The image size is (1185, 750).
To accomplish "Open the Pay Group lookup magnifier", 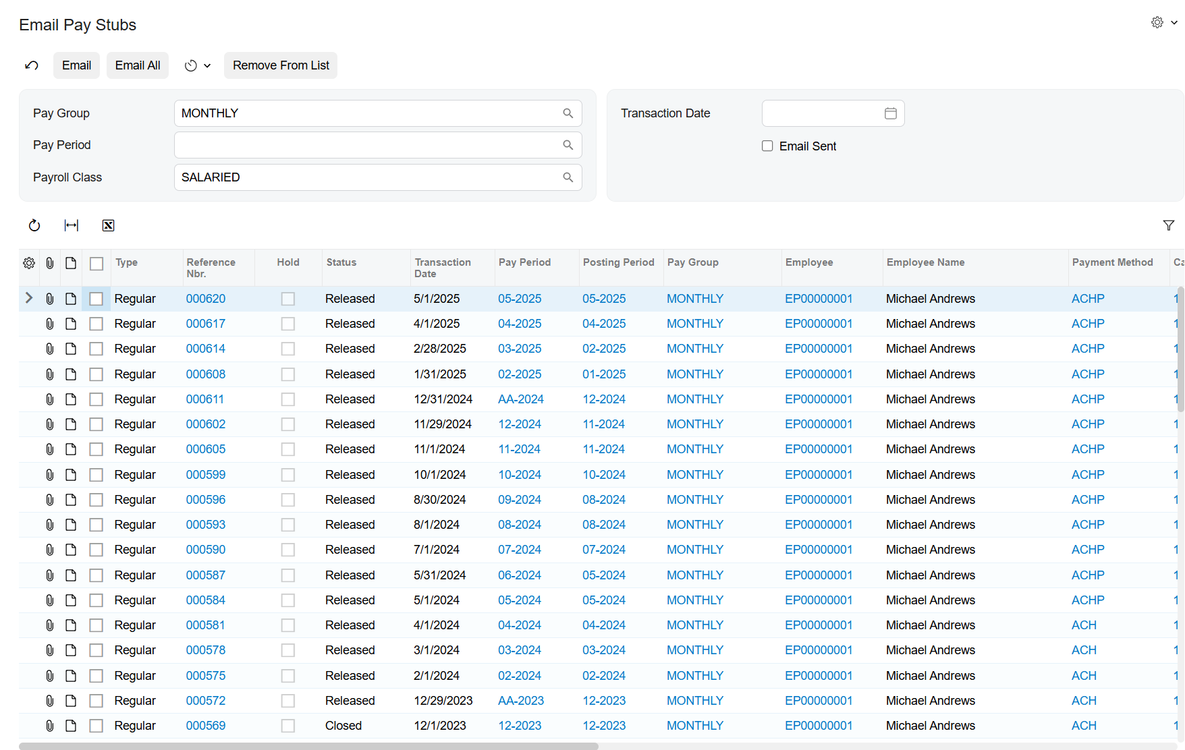I will (568, 113).
